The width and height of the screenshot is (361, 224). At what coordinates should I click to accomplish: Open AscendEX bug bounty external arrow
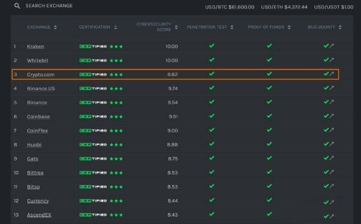[x=332, y=216]
